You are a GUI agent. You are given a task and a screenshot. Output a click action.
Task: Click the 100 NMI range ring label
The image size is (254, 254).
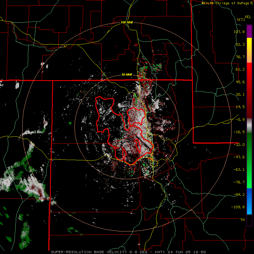(127, 22)
